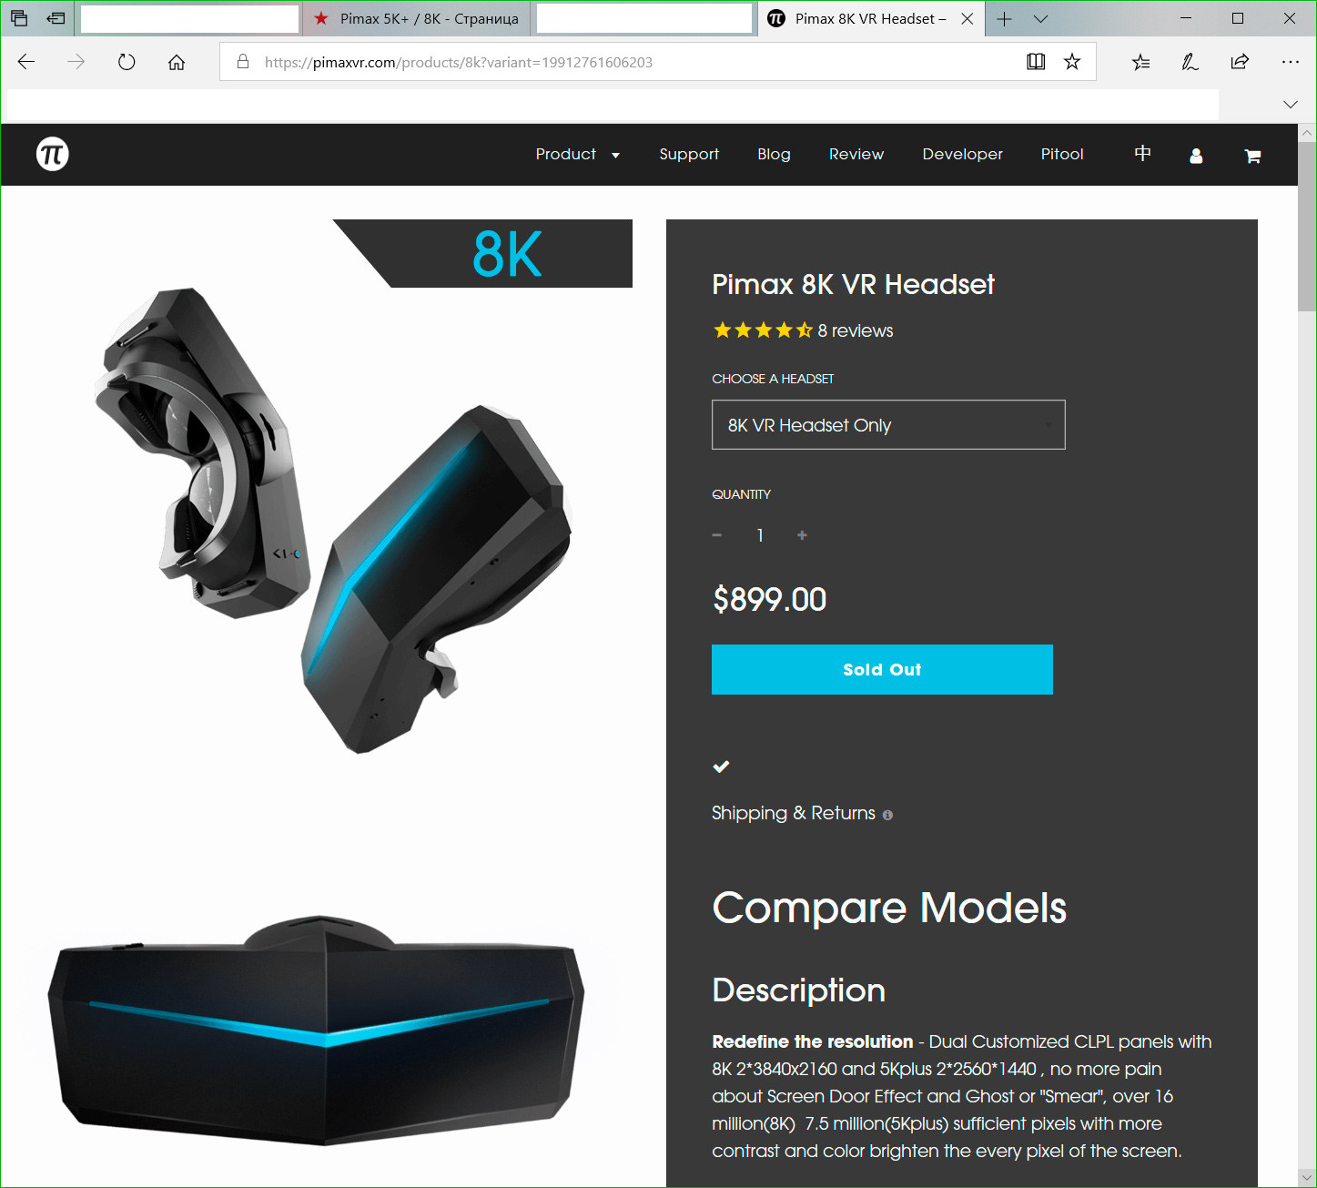Screen dimensions: 1317x1188
Task: Switch to Pimax 5K+ / 8K tab
Action: coord(417,18)
